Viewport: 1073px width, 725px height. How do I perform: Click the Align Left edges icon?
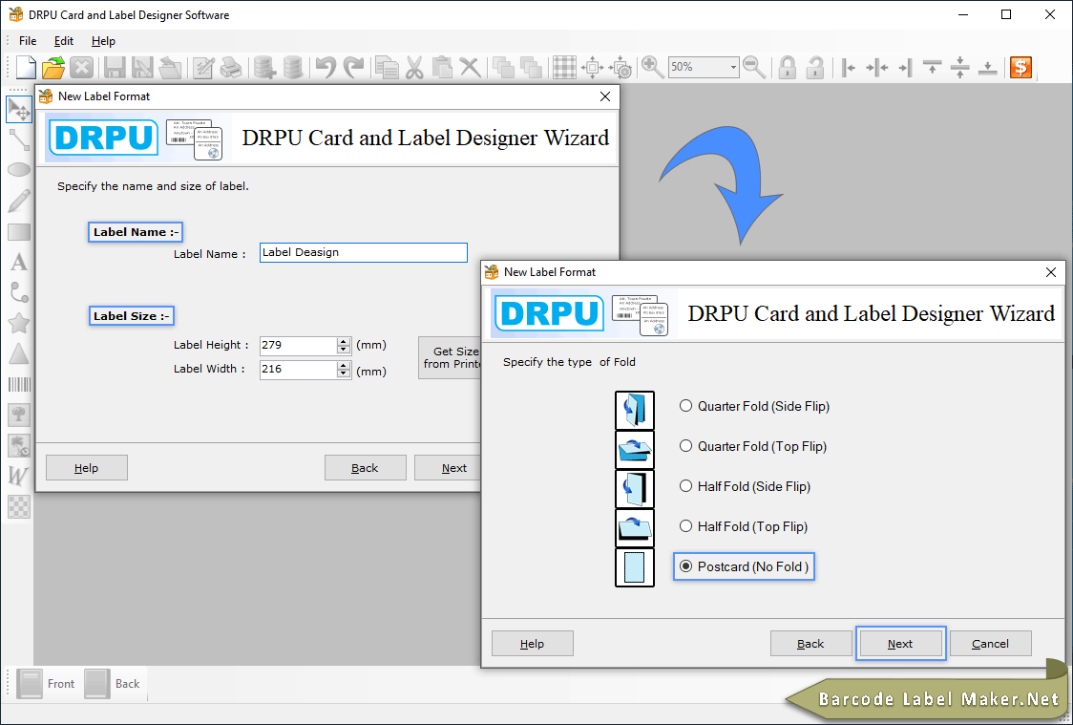pos(849,67)
